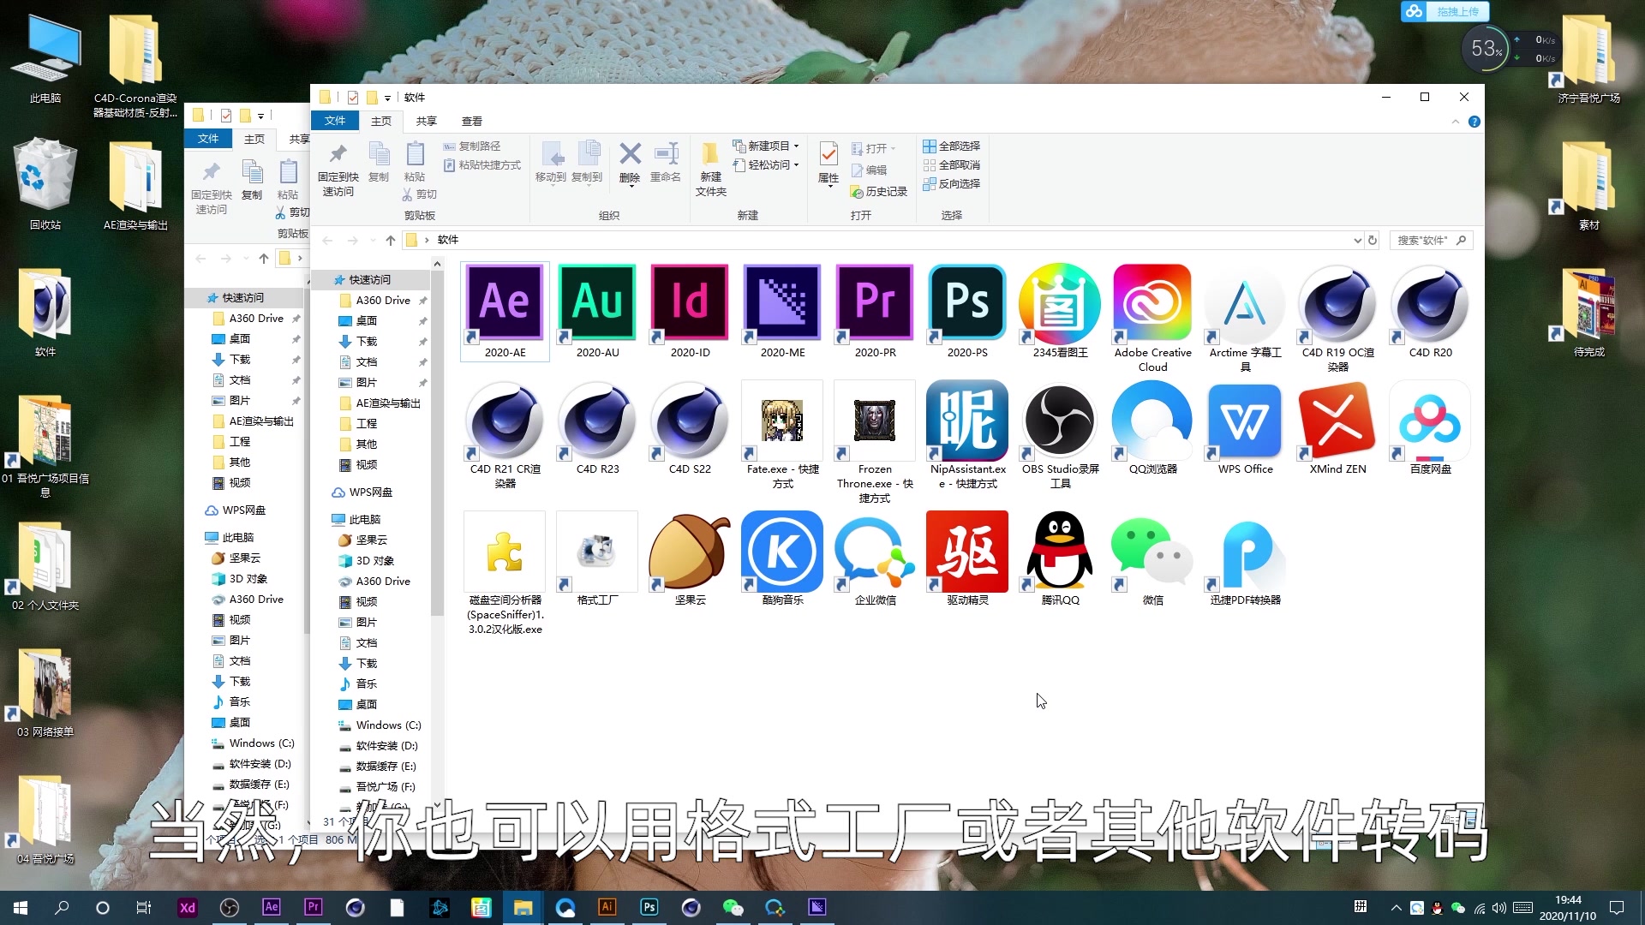The width and height of the screenshot is (1645, 925).
Task: Select the Adobe Creative Cloud shortcut
Action: (1152, 319)
